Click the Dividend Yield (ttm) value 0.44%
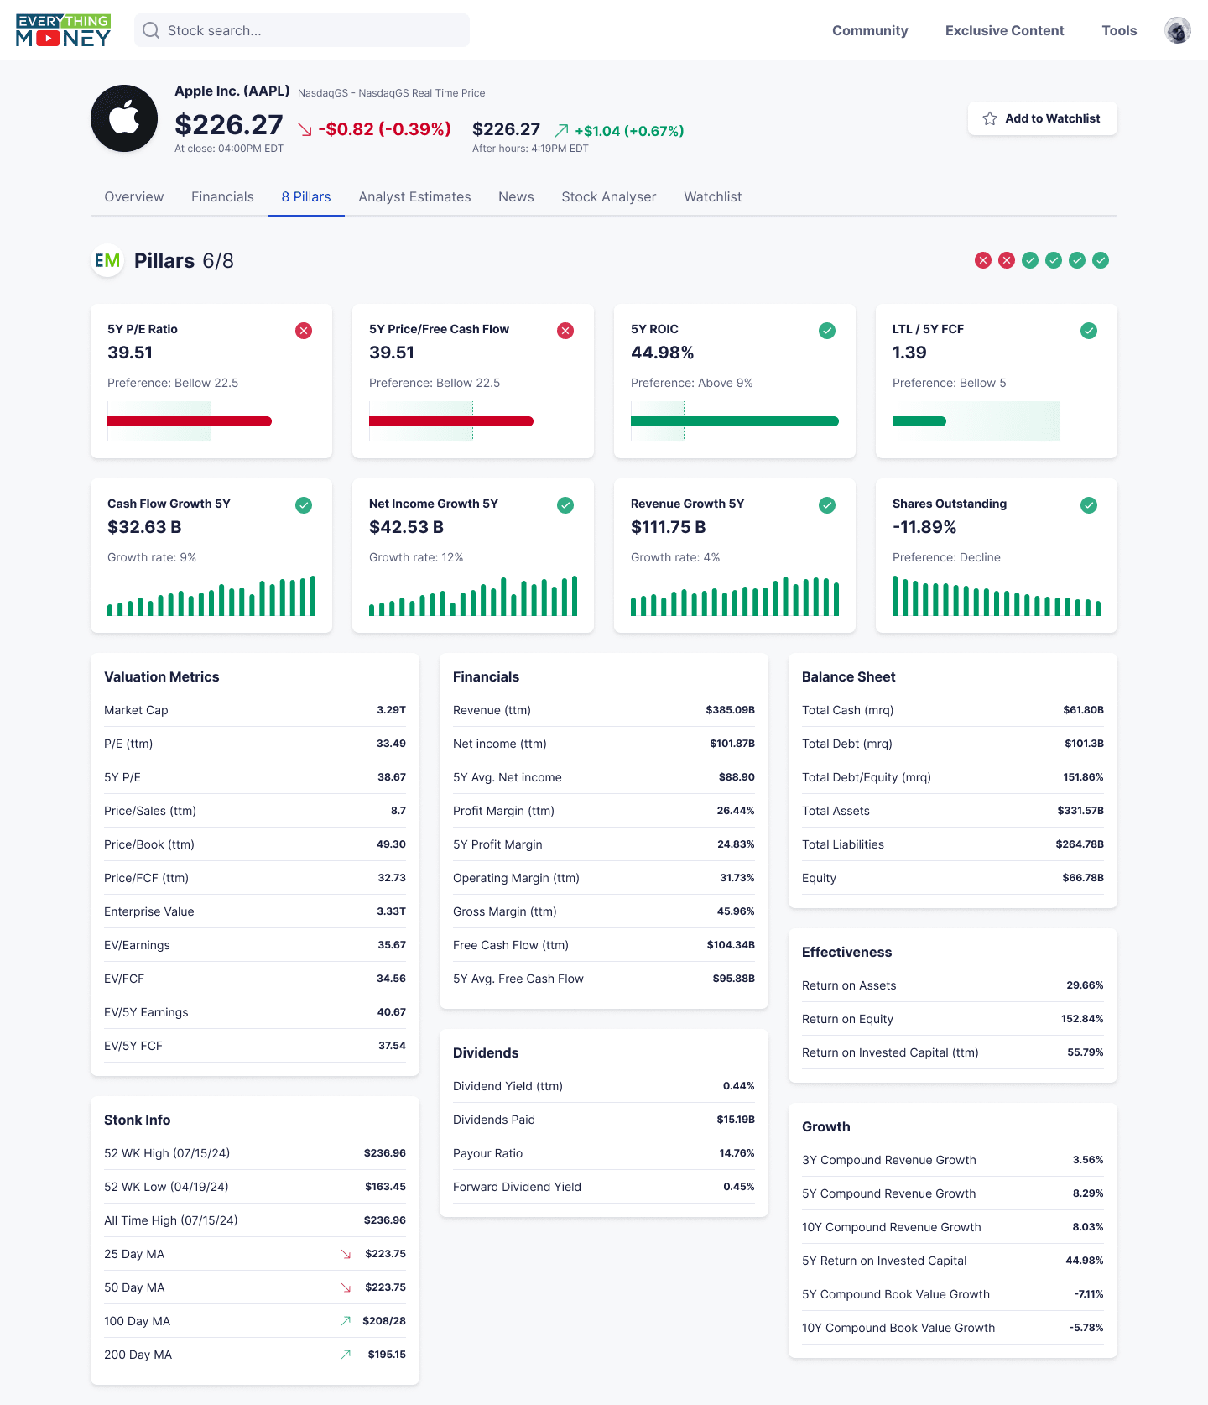The image size is (1208, 1405). coord(738,1086)
